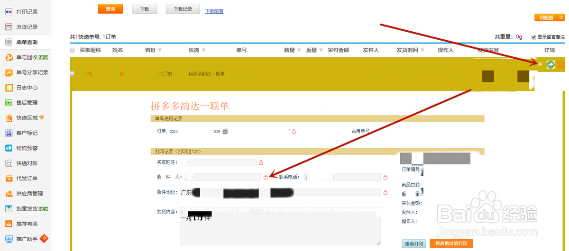This screenshot has height=251, width=569.
Task: Click into the 联系电话 input field
Action: tap(342, 177)
